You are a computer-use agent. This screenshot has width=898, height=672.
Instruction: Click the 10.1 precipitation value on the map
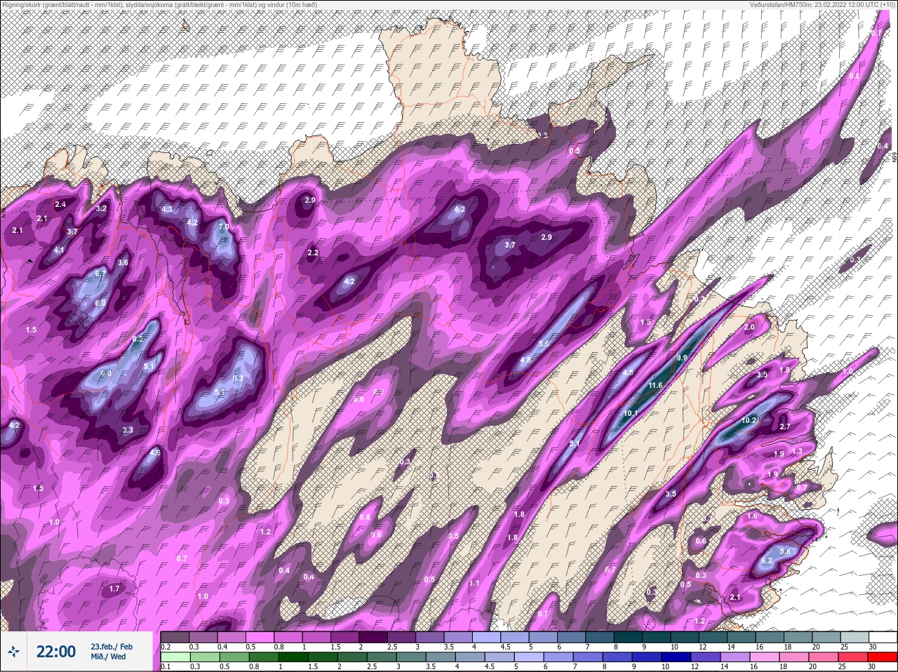pos(631,413)
